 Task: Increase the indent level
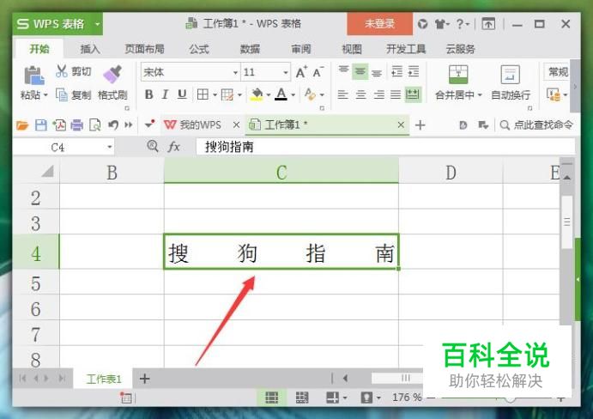click(414, 71)
